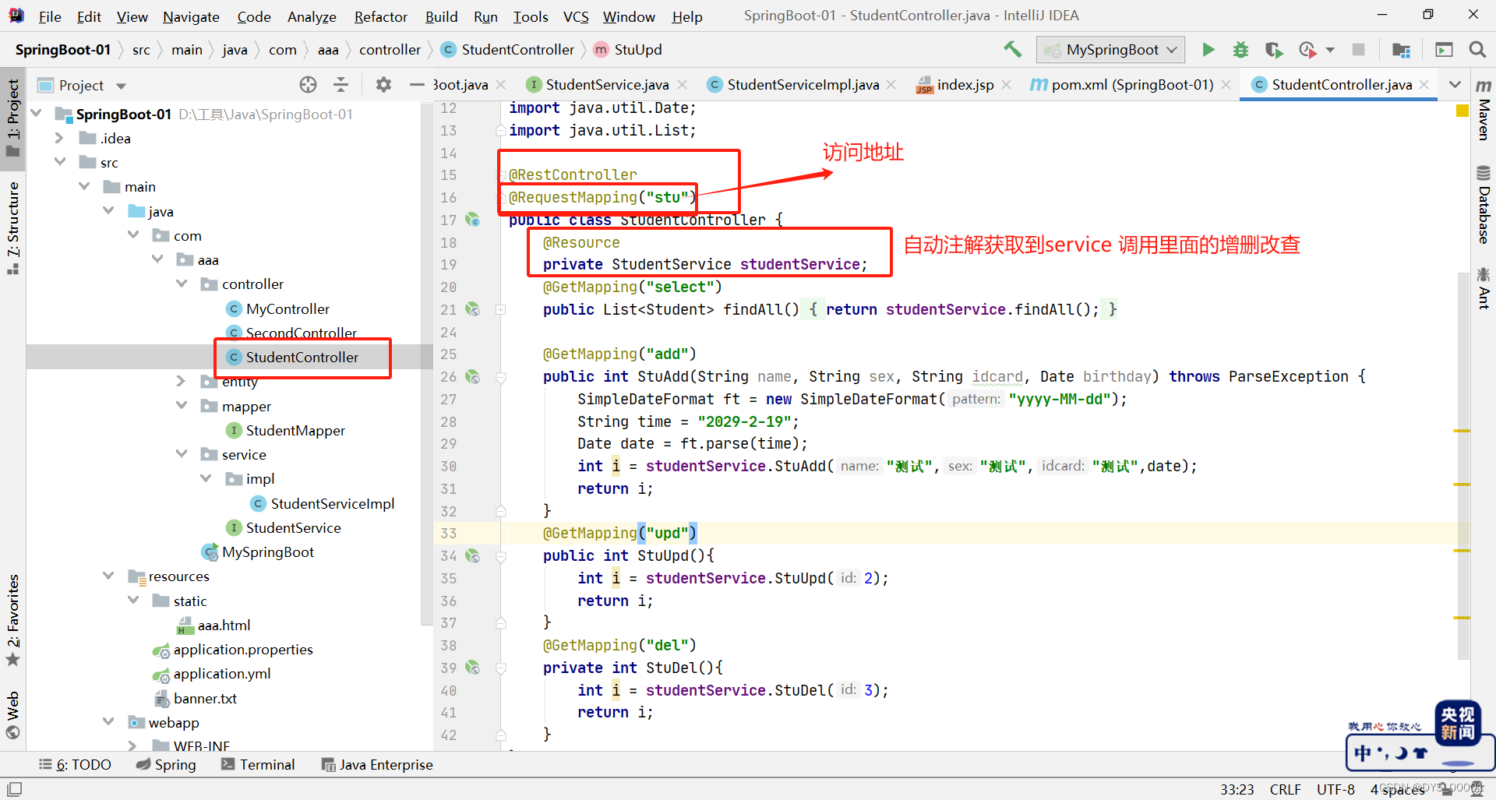Image resolution: width=1496 pixels, height=800 pixels.
Task: Collapse the impl package
Action: pyautogui.click(x=206, y=478)
